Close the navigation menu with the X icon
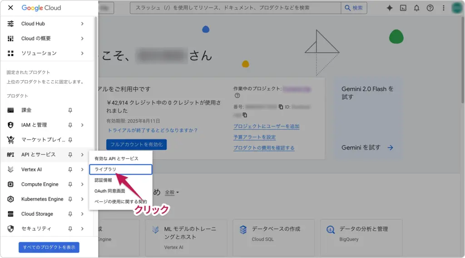This screenshot has width=465, height=258. point(10,8)
